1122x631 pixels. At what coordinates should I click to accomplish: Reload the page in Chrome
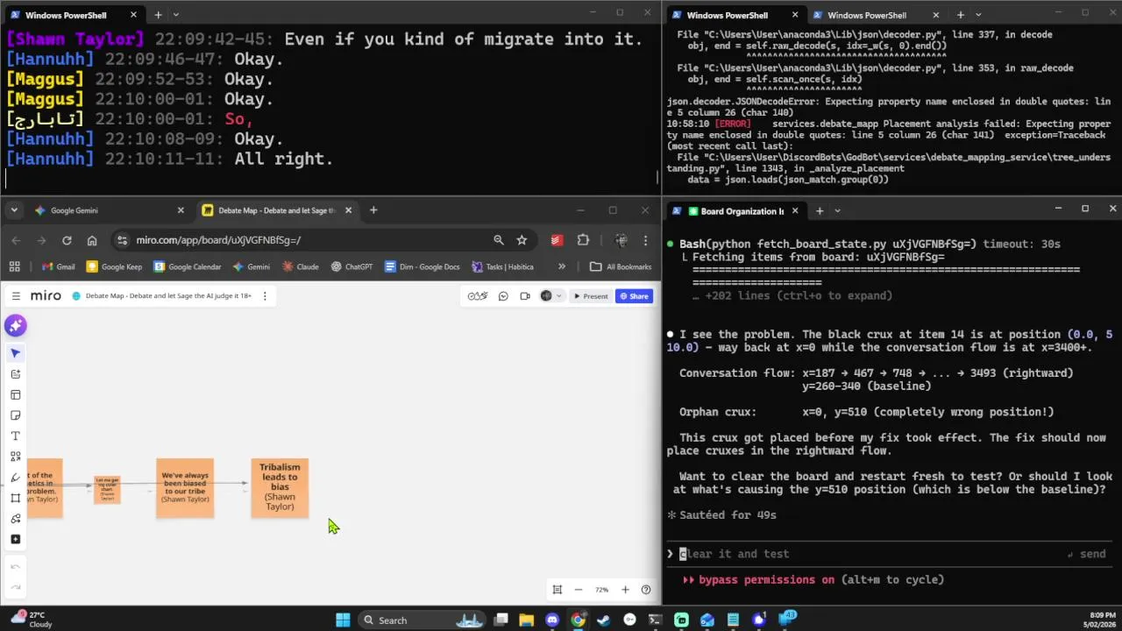point(67,240)
